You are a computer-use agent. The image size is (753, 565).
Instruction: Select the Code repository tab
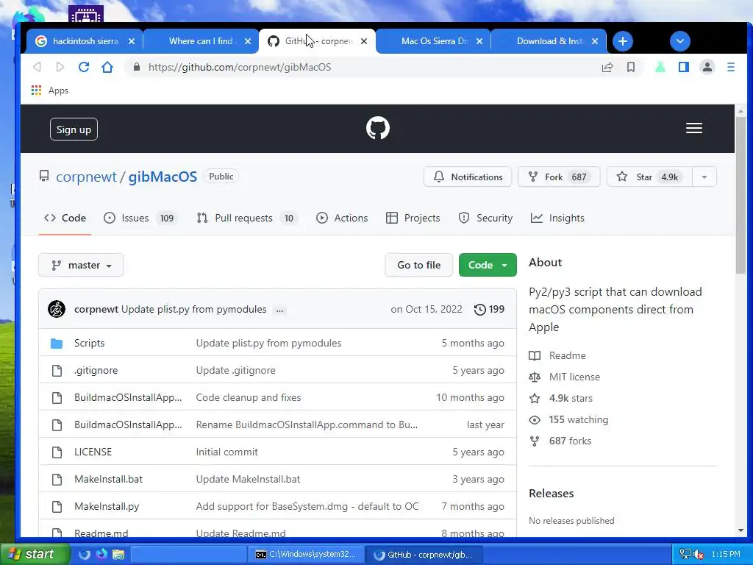click(x=65, y=218)
